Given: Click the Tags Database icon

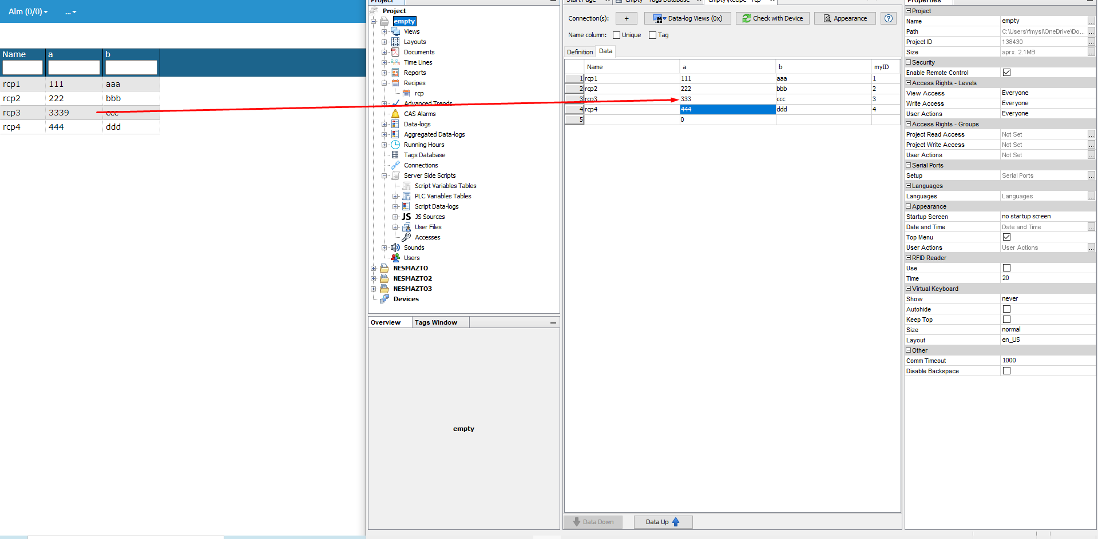Looking at the screenshot, I should 395,155.
